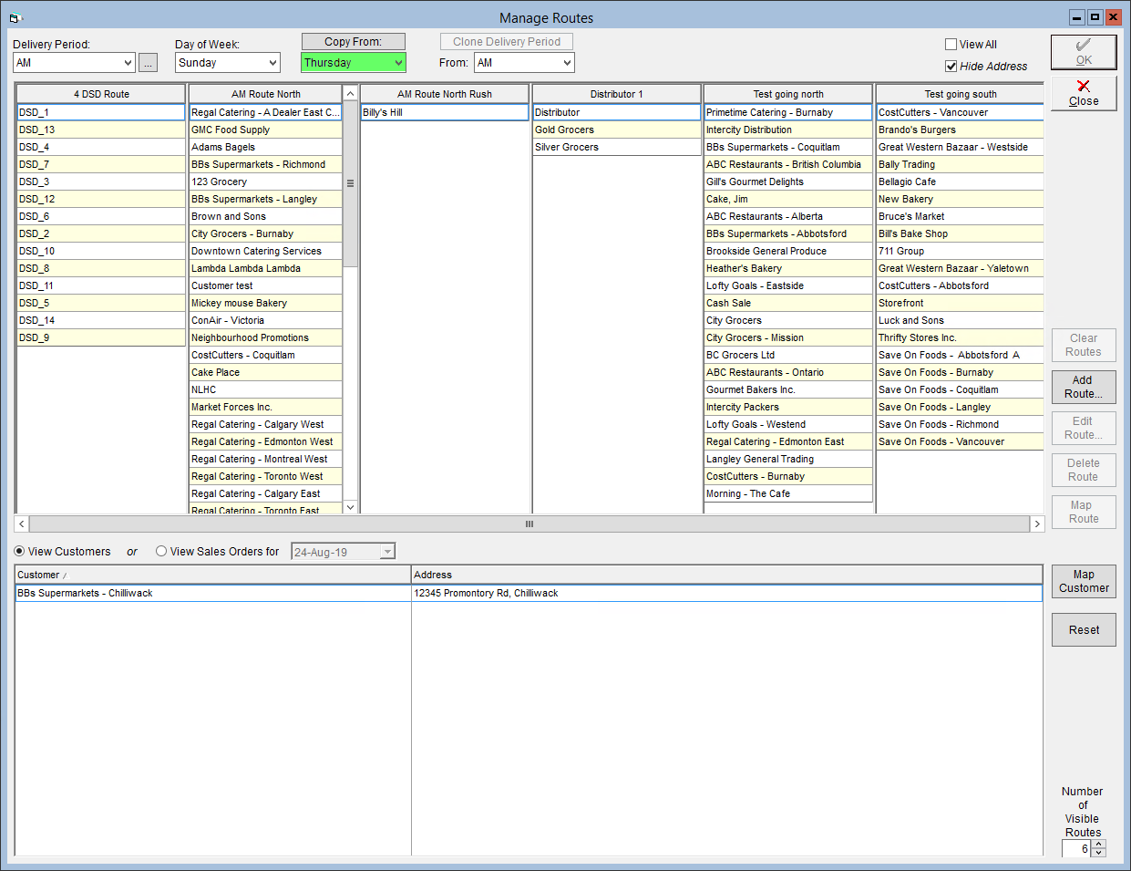Screen dimensions: 1131x871
Task: Click the Add Route button
Action: [1084, 387]
